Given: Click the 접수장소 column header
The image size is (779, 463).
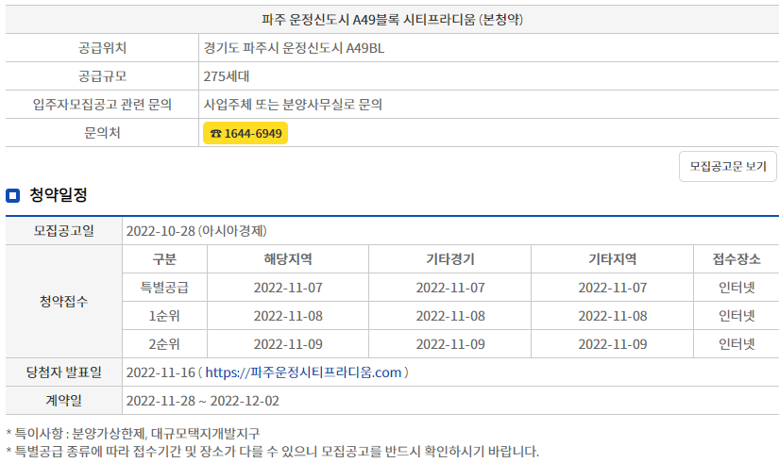Looking at the screenshot, I should [737, 259].
